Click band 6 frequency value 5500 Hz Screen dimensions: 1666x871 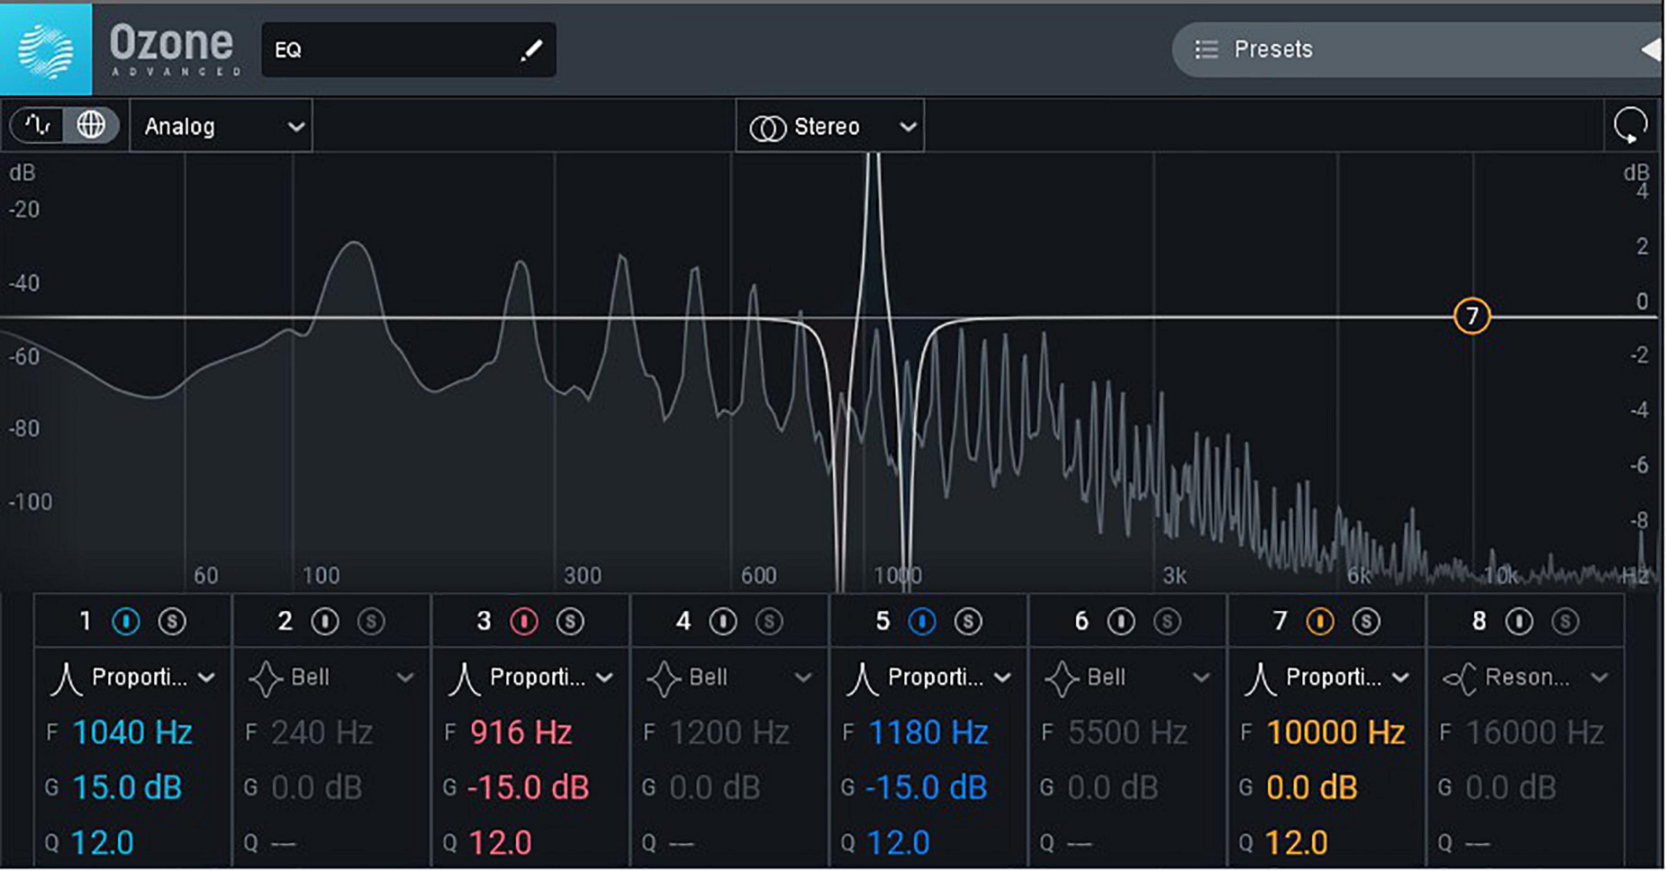point(1128,733)
